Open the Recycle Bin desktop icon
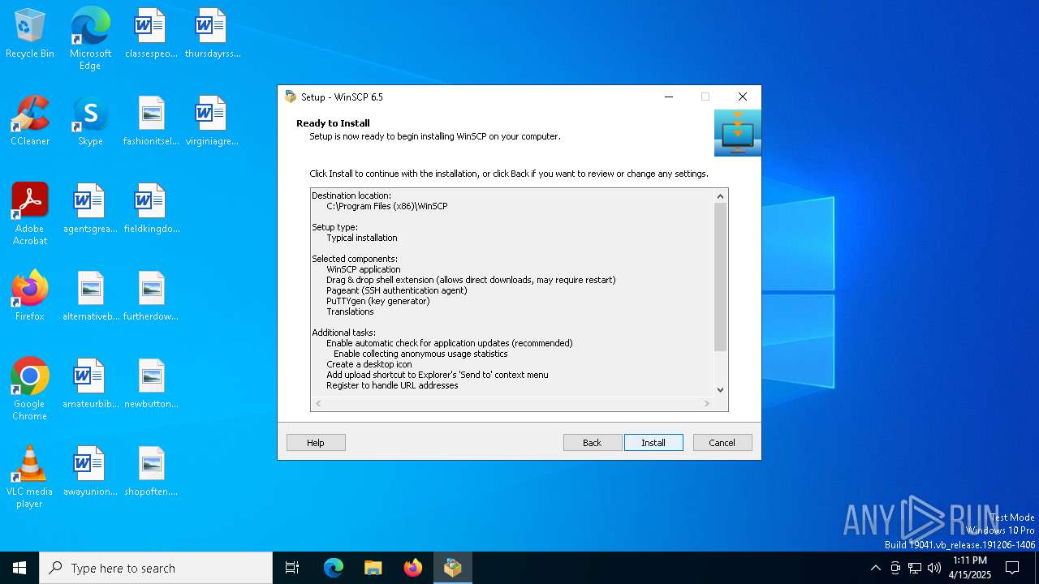1039x584 pixels. click(30, 34)
